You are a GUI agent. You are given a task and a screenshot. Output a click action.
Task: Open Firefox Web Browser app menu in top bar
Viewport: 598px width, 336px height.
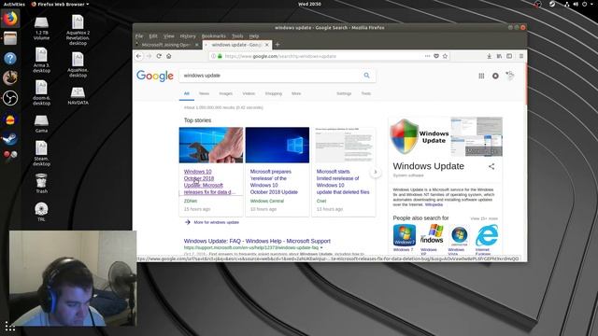coord(60,4)
